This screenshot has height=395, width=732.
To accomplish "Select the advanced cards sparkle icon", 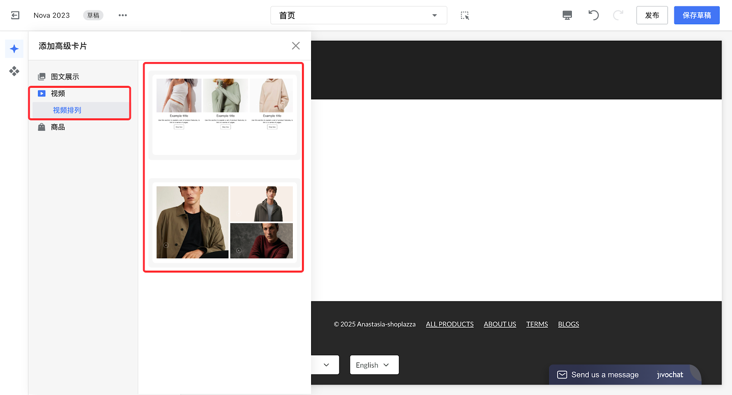I will pyautogui.click(x=14, y=49).
